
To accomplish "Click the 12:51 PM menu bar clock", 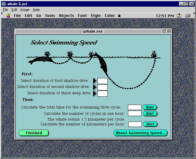I will coord(165,16).
